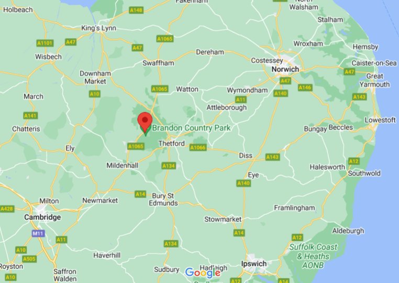Click the Ipswich city label

254,264
